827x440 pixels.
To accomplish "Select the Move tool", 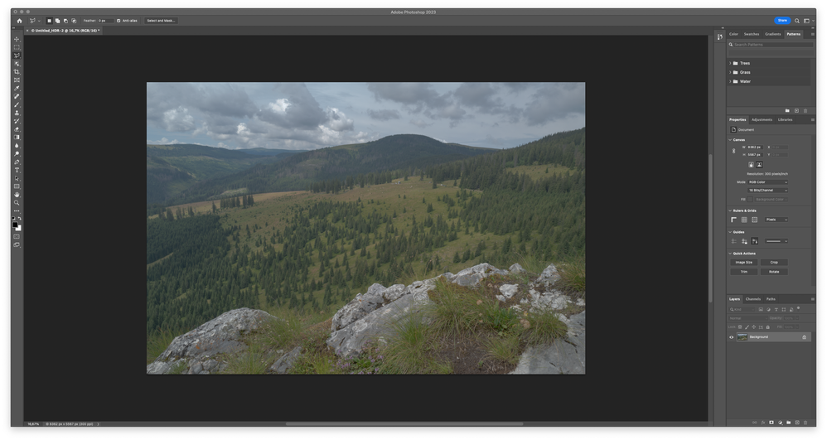I will pyautogui.click(x=17, y=39).
